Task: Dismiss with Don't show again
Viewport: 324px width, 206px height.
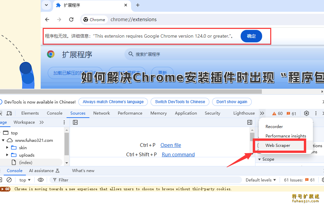Action: coord(232,102)
